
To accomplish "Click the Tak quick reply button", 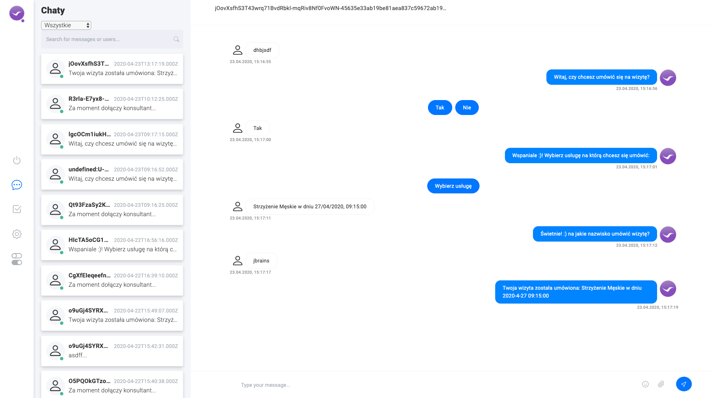I will click(x=440, y=108).
